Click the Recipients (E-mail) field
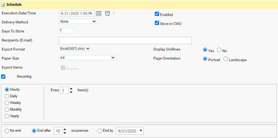The width and height of the screenshot is (278, 138). (x=125, y=40)
